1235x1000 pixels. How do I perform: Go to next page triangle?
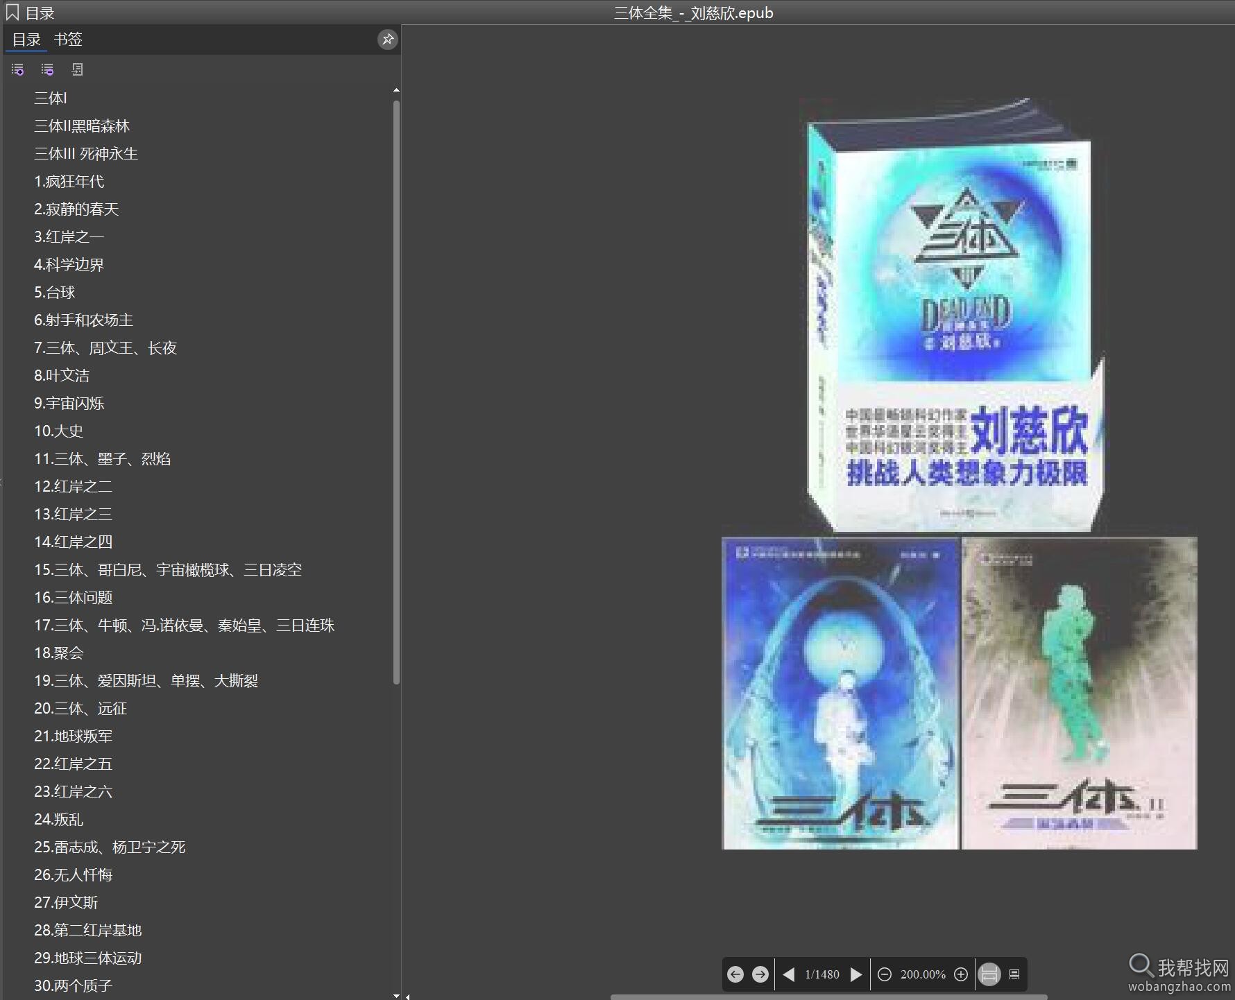[856, 974]
